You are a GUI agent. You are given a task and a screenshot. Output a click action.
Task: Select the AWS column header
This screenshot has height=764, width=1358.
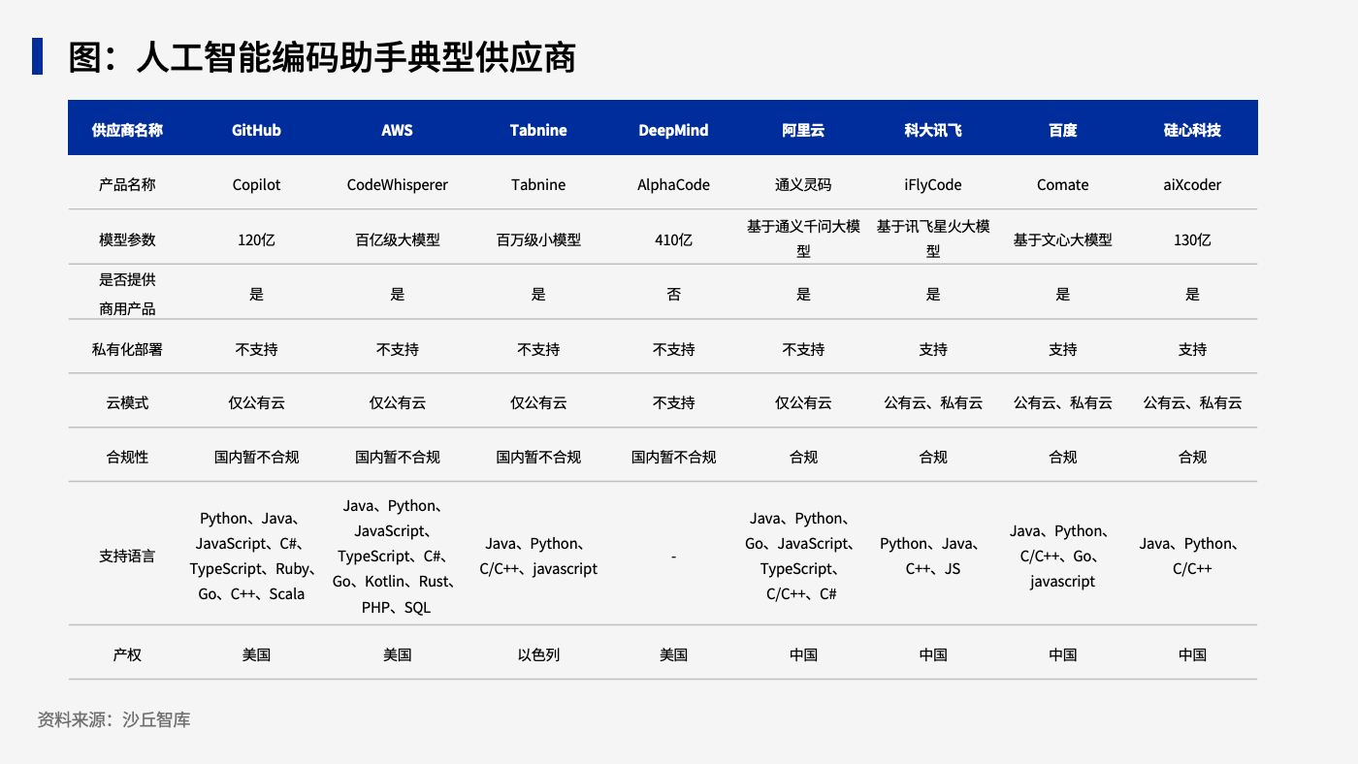click(397, 130)
